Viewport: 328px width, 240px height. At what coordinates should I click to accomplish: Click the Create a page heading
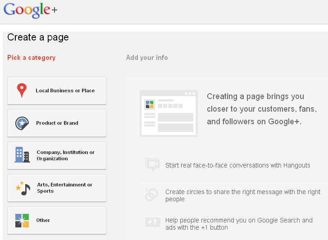click(x=38, y=37)
